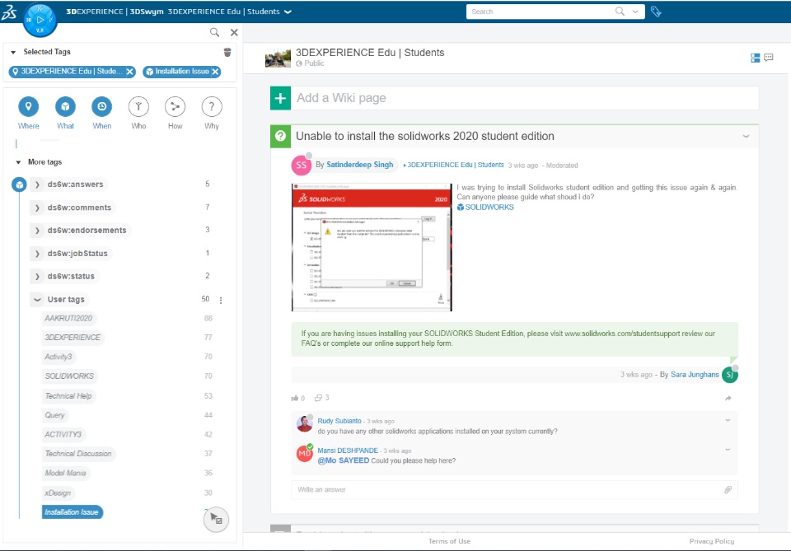Open the 3DEXPERIENCE compass
Image resolution: width=791 pixels, height=551 pixels.
pos(40,20)
